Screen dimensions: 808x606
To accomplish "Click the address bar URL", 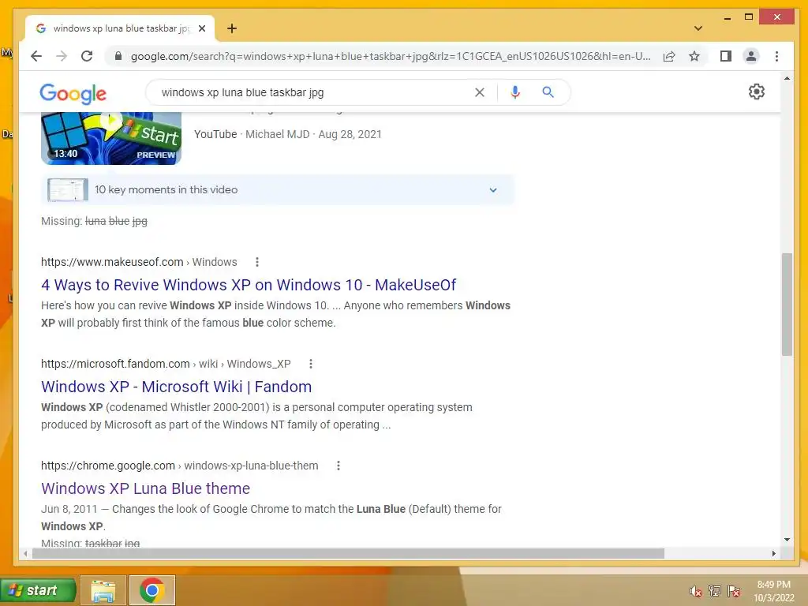I will (x=390, y=56).
